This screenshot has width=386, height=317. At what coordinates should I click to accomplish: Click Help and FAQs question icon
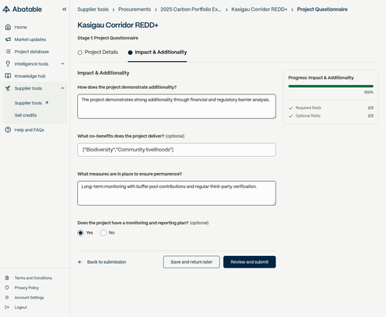[8, 130]
